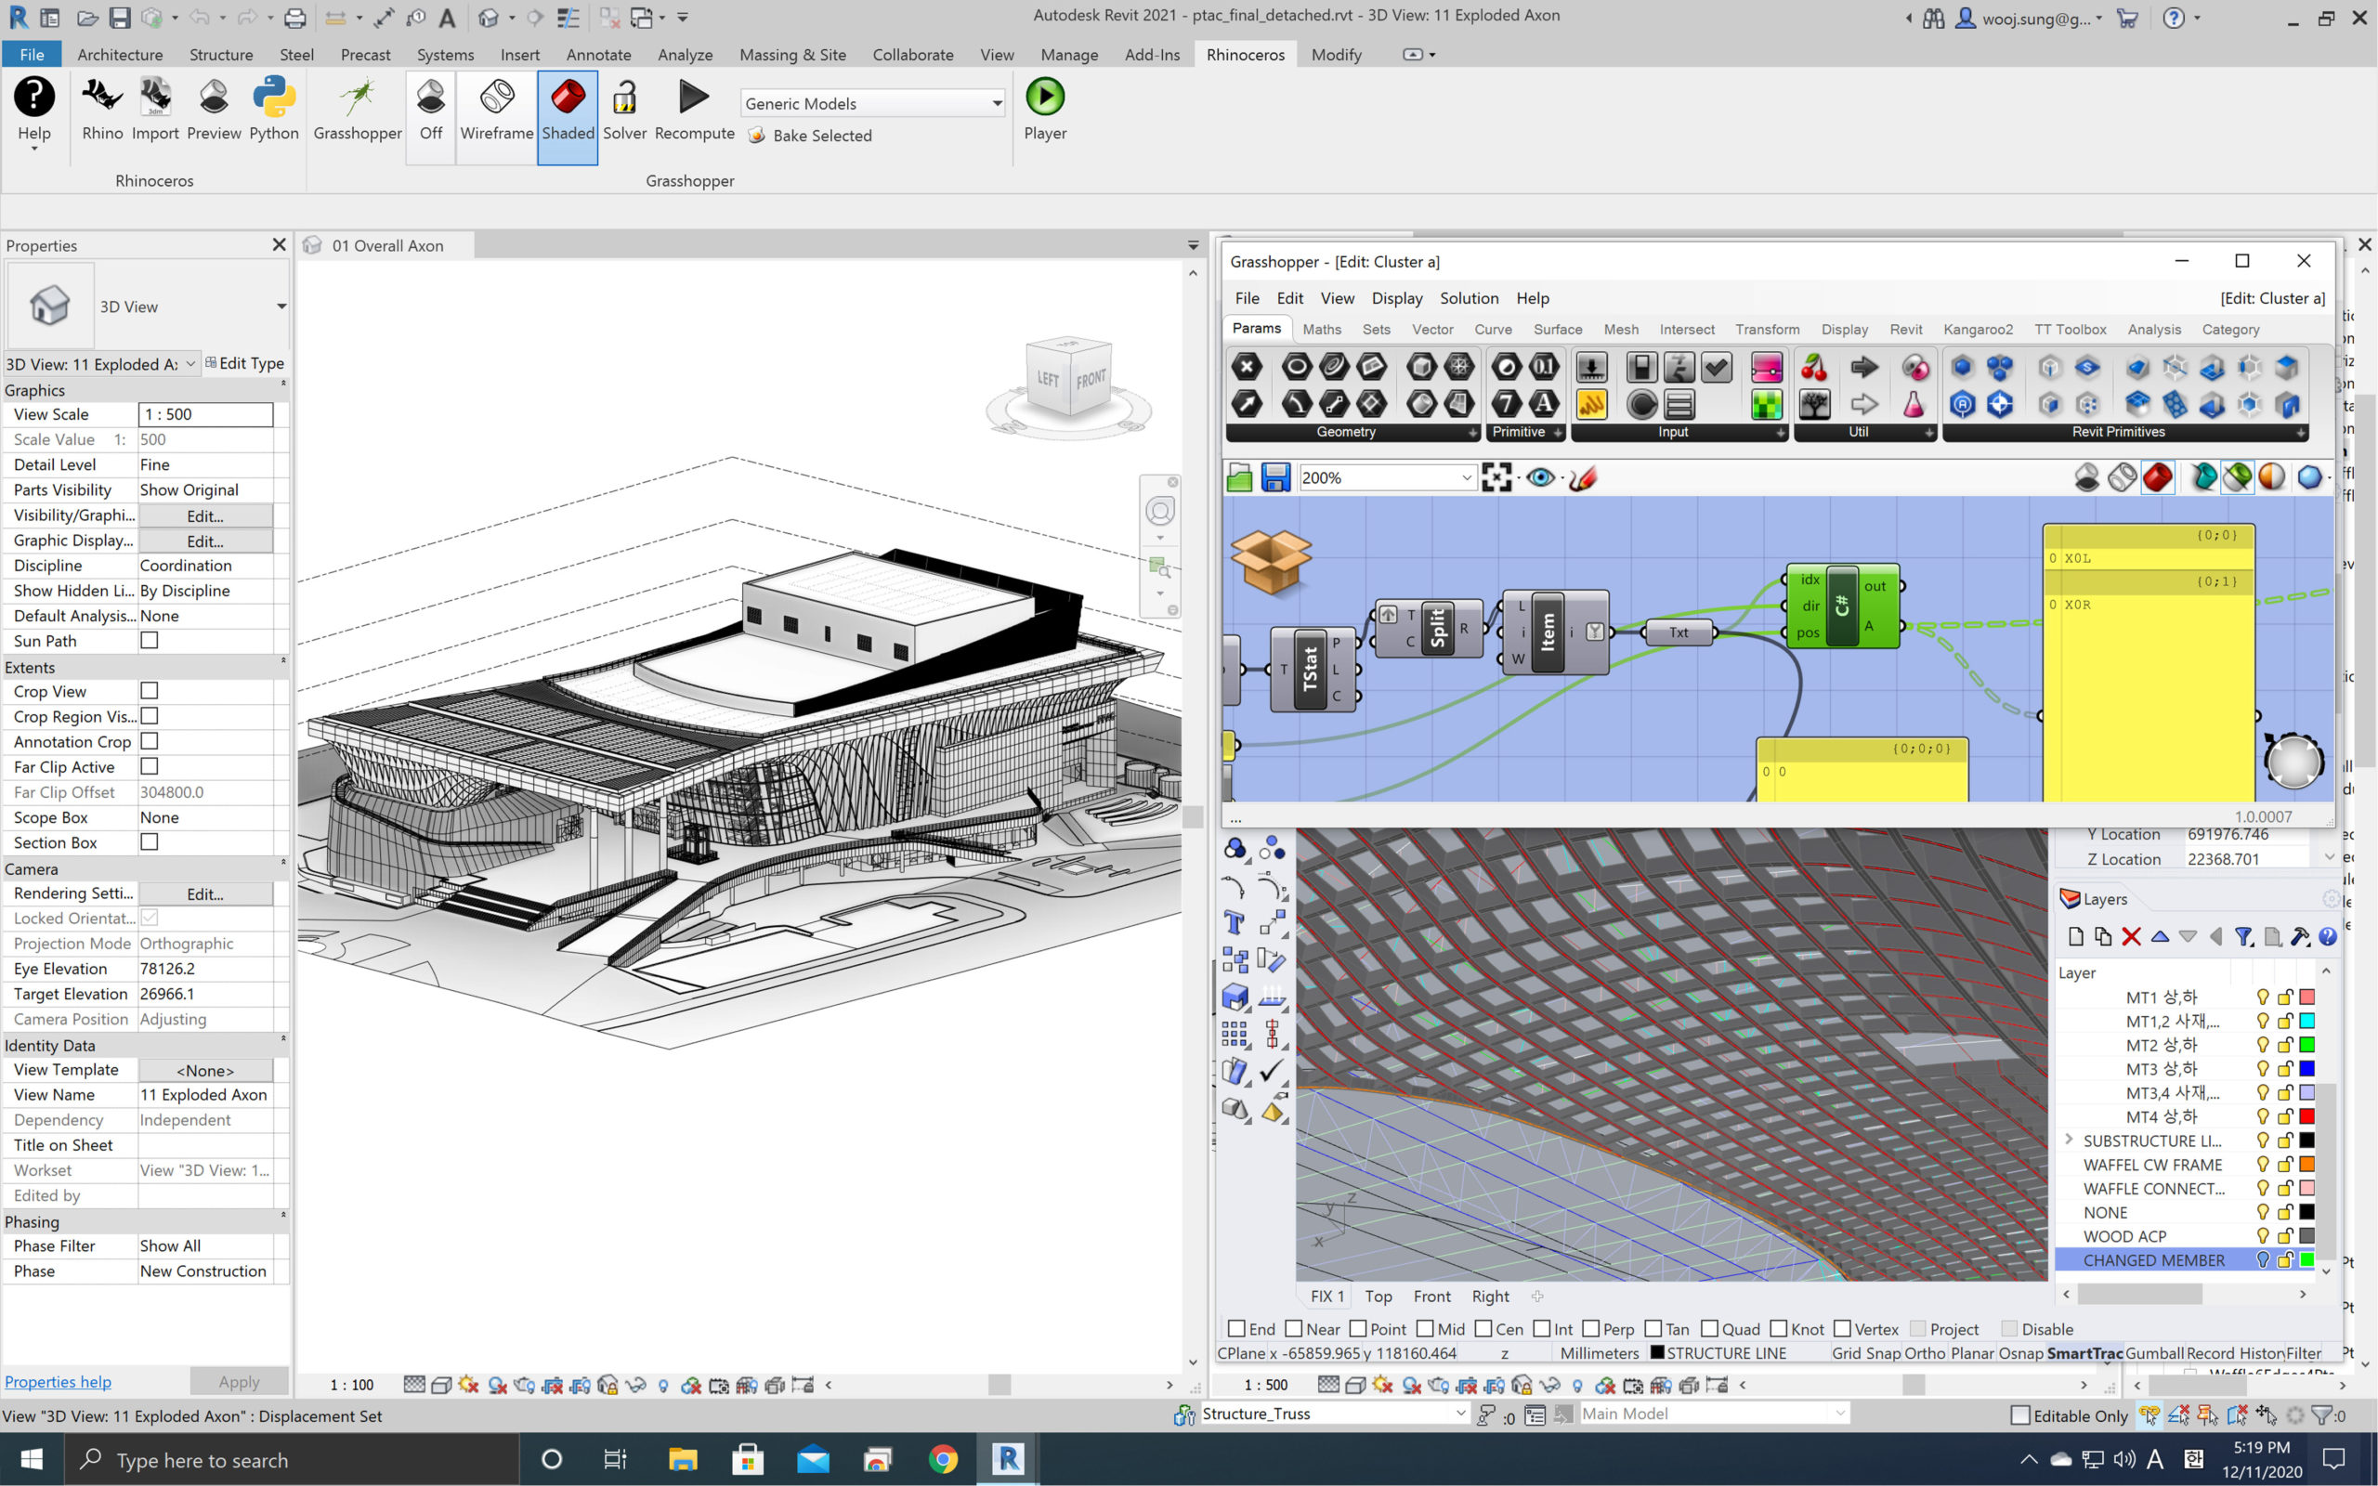Switch Rhino viewport to Front tab
2378x1486 pixels.
click(1431, 1297)
